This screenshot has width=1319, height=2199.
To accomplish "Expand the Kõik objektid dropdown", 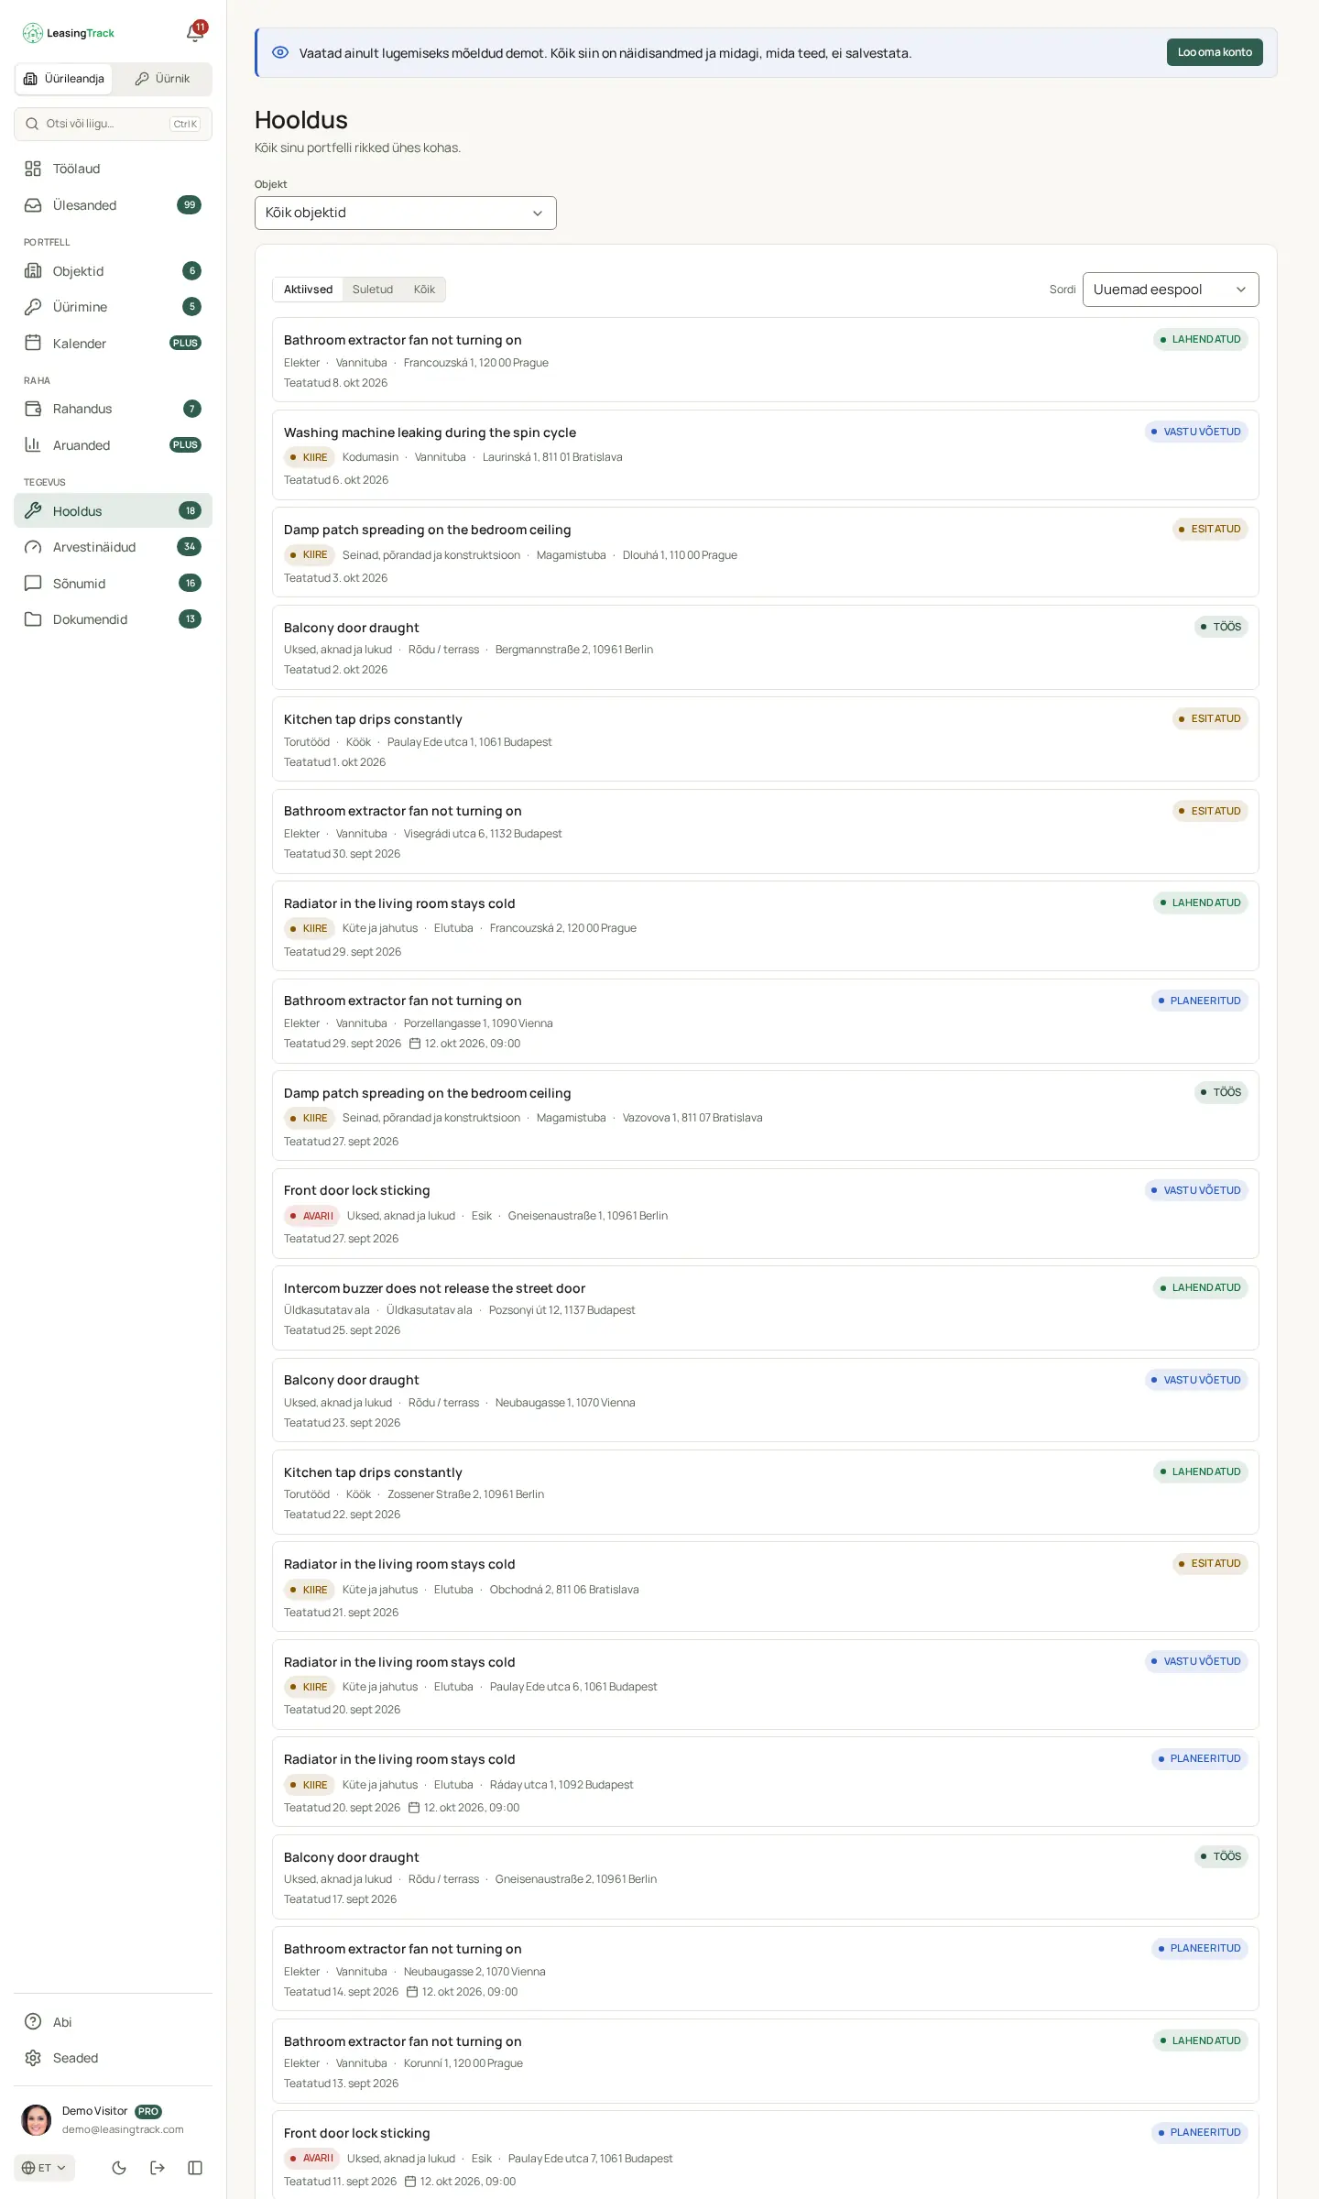I will coord(406,213).
